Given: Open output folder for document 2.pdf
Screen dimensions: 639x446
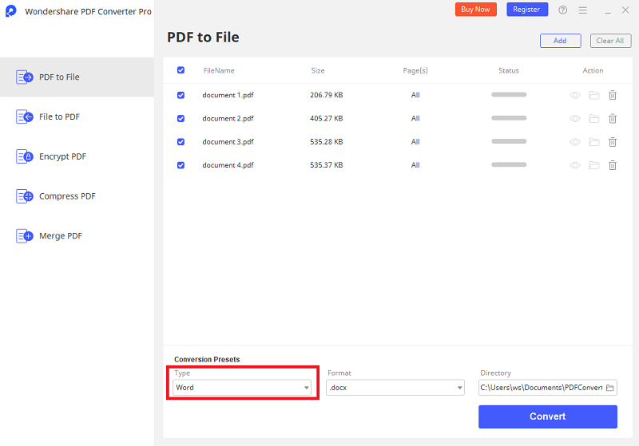Looking at the screenshot, I should tap(594, 119).
